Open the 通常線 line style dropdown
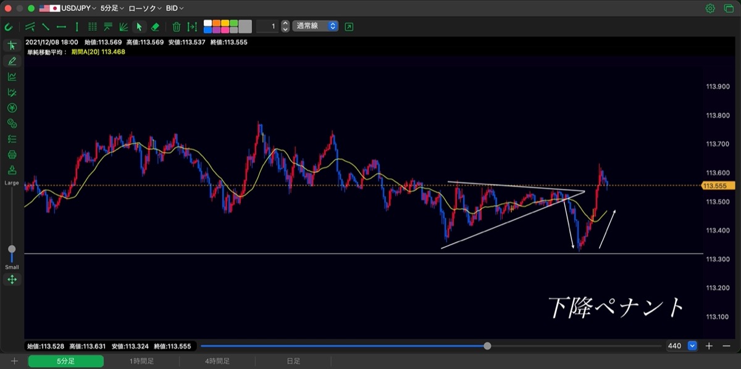This screenshot has height=369, width=741. (x=316, y=27)
